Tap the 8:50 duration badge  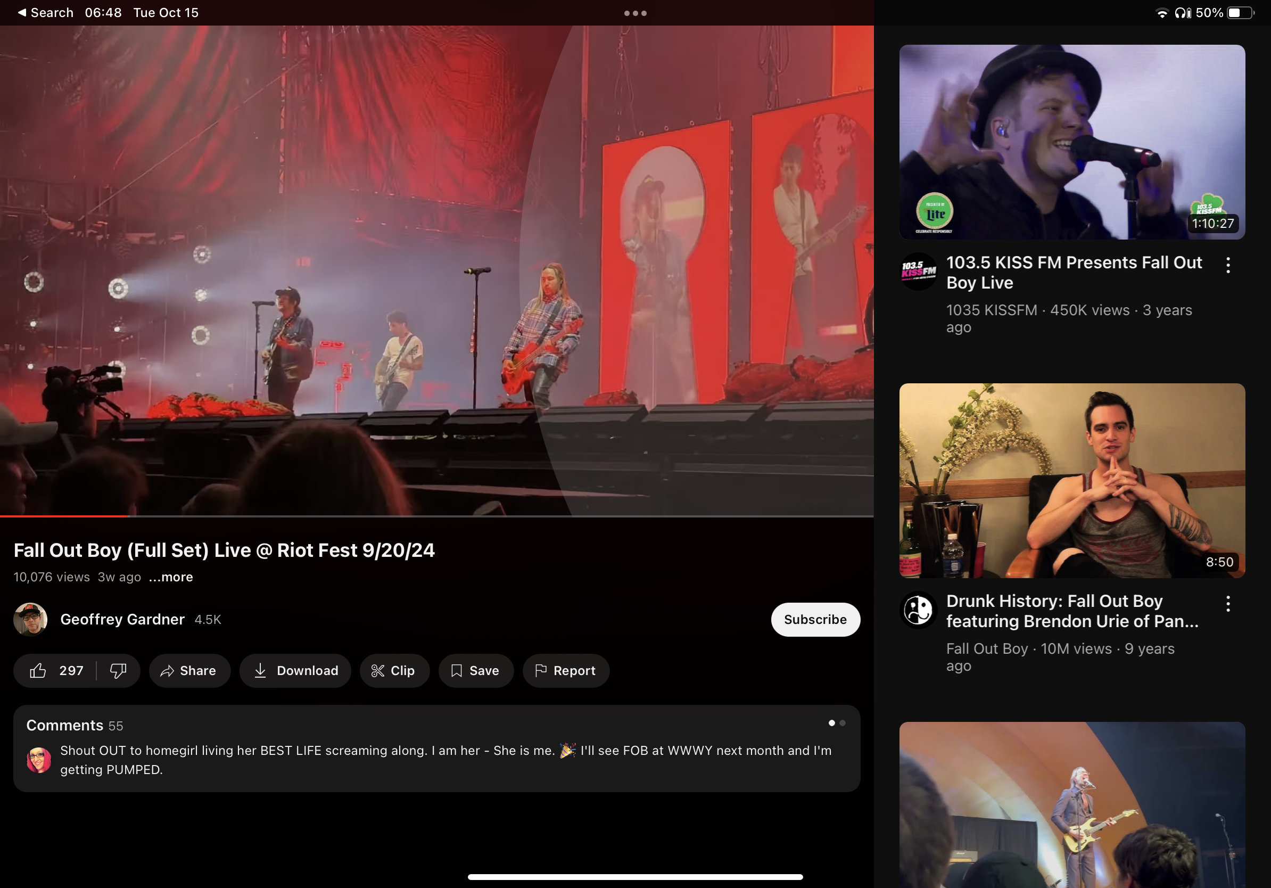(1219, 562)
